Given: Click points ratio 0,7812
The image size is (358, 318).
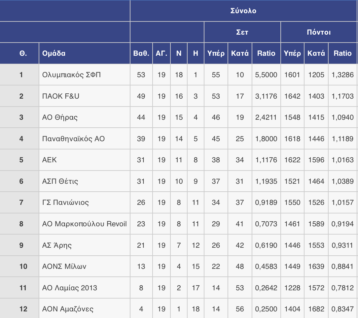Looking at the screenshot, I should (342, 288).
